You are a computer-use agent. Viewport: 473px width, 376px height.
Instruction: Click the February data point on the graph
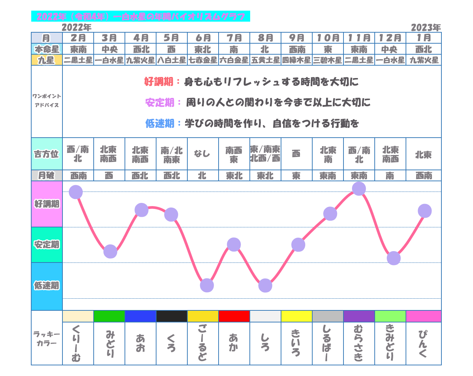(76, 192)
